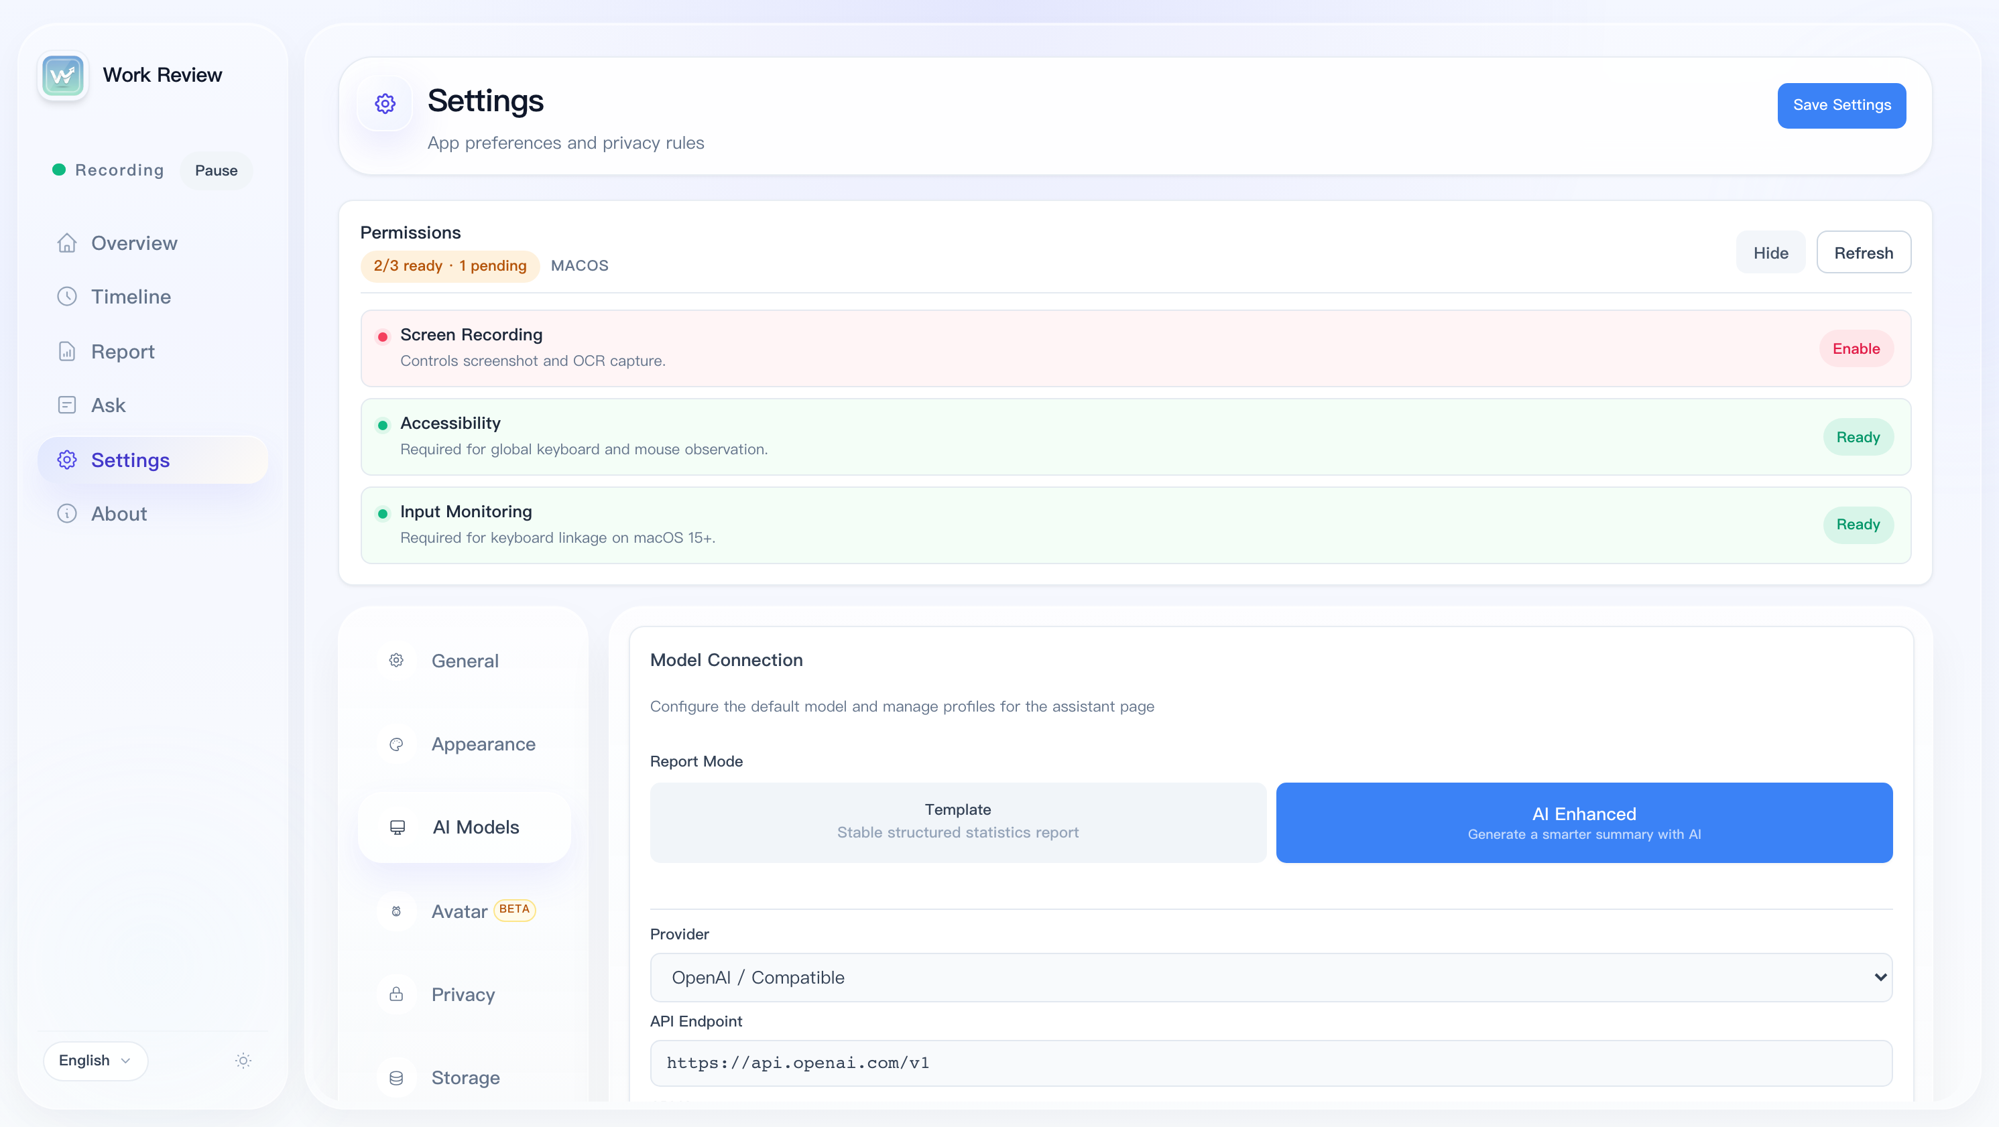This screenshot has width=1999, height=1127.
Task: Switch to Storage settings tab
Action: (x=464, y=1078)
